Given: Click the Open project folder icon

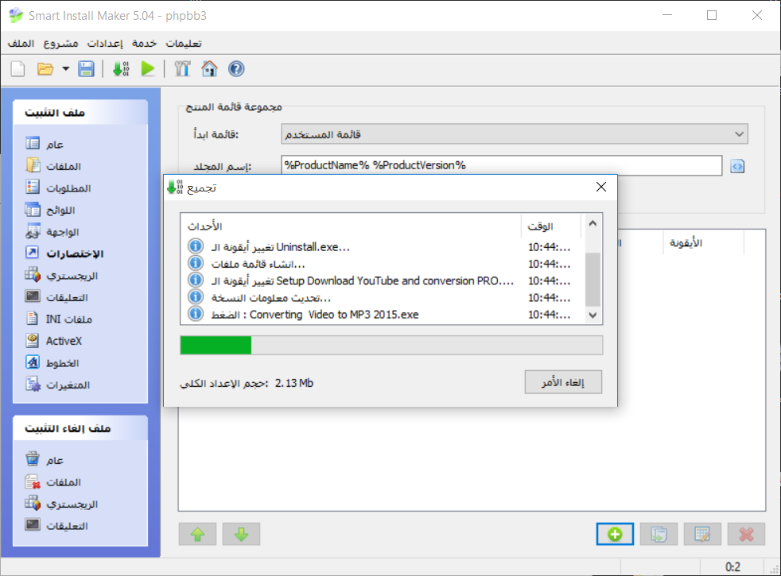Looking at the screenshot, I should 45,68.
